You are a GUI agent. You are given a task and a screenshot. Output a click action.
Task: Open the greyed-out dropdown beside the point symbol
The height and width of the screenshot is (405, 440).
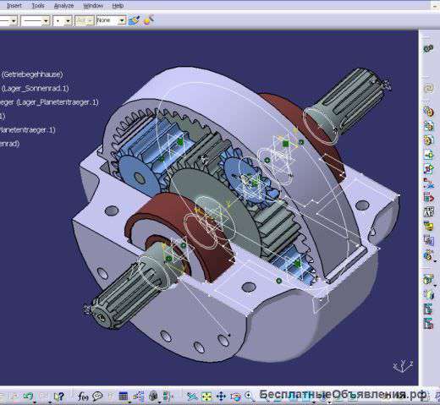click(x=85, y=20)
